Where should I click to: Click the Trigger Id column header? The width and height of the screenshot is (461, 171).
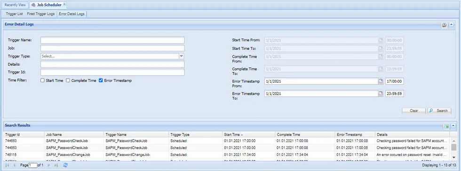pos(24,134)
